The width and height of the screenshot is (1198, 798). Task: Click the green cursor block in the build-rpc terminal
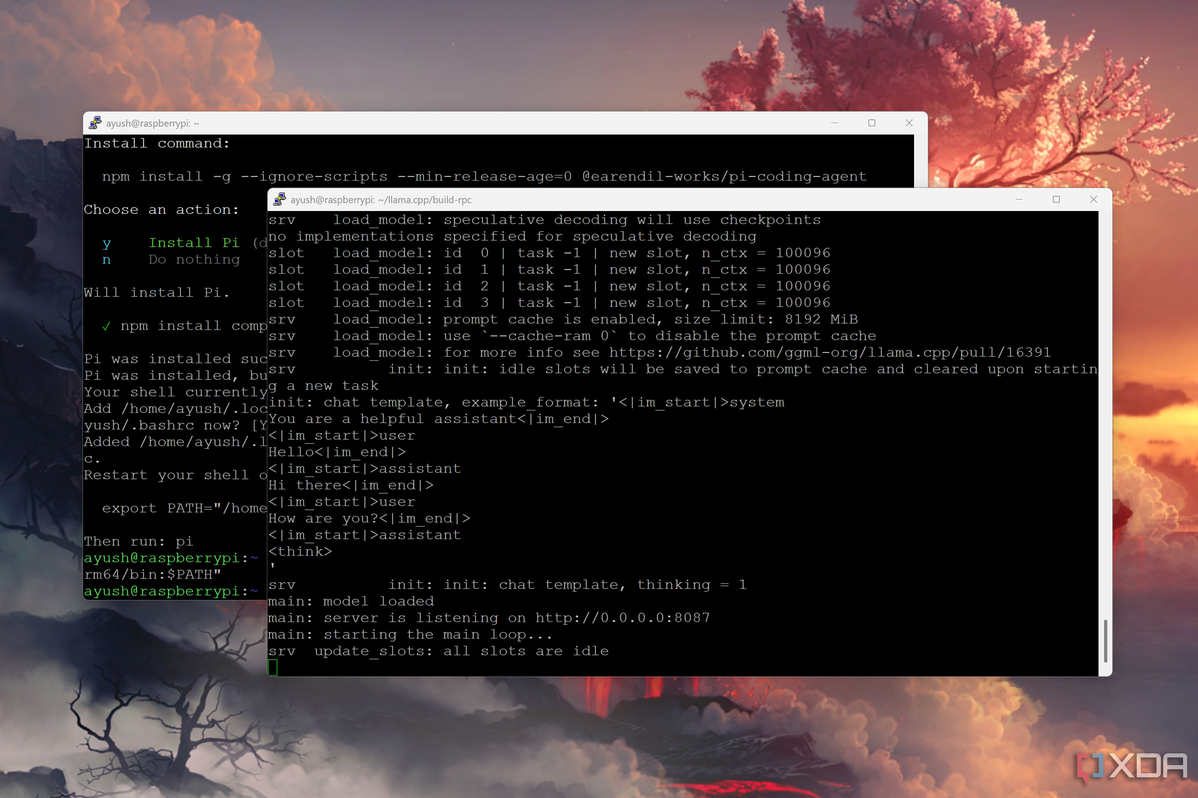[x=273, y=667]
